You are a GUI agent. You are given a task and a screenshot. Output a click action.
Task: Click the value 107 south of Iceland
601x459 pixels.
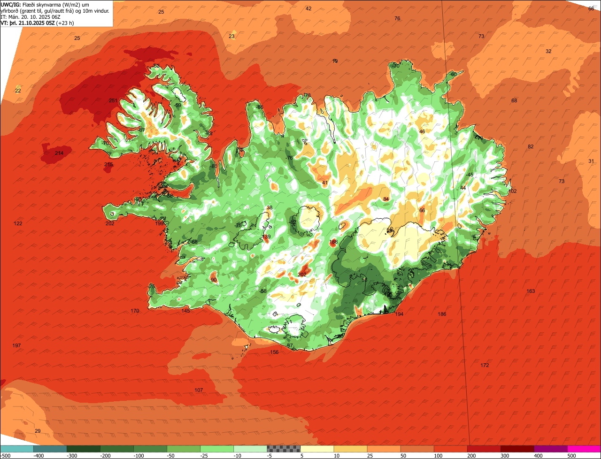pyautogui.click(x=199, y=390)
